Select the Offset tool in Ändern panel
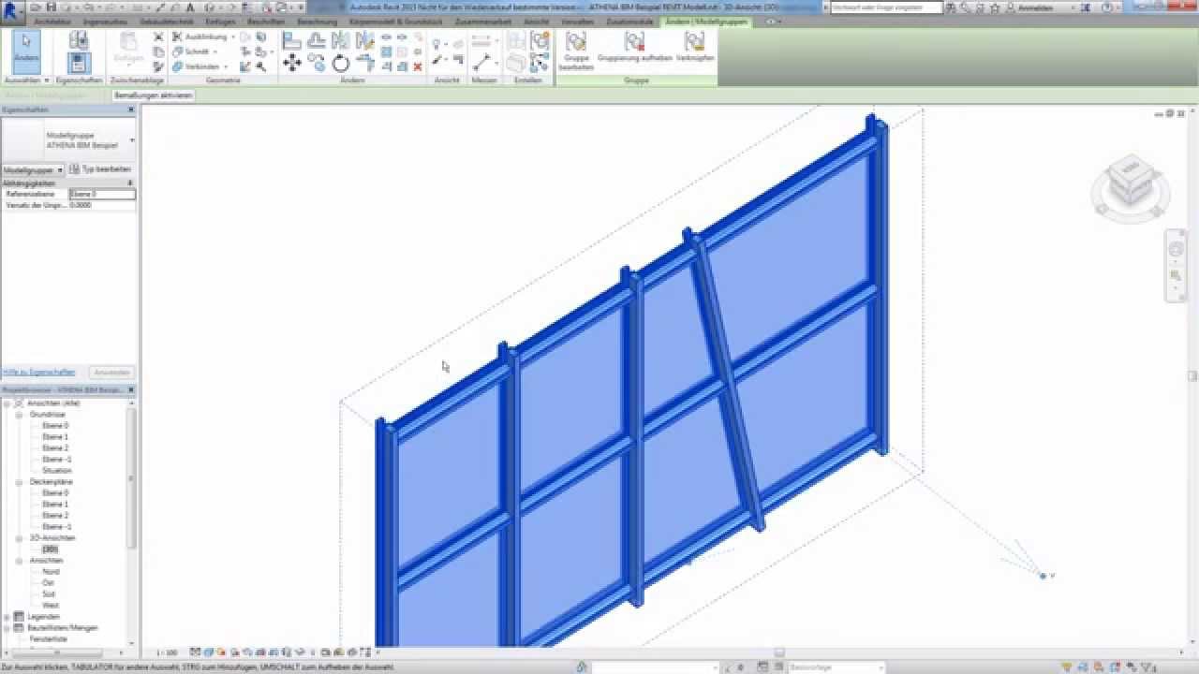Image resolution: width=1199 pixels, height=674 pixels. point(317,40)
